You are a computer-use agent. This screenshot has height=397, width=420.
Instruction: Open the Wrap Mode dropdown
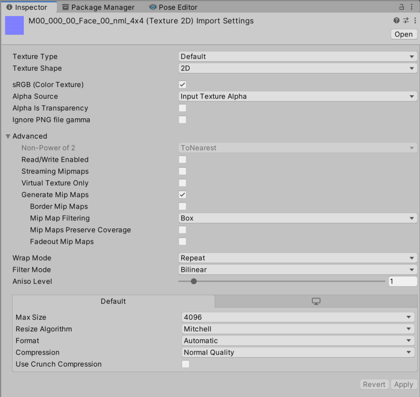coord(298,258)
